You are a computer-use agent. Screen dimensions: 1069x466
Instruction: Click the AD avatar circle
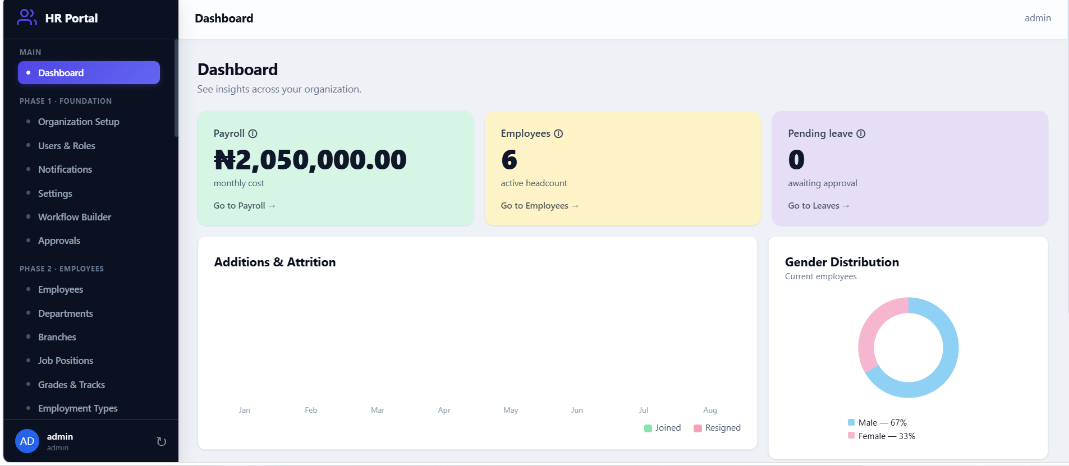(27, 441)
